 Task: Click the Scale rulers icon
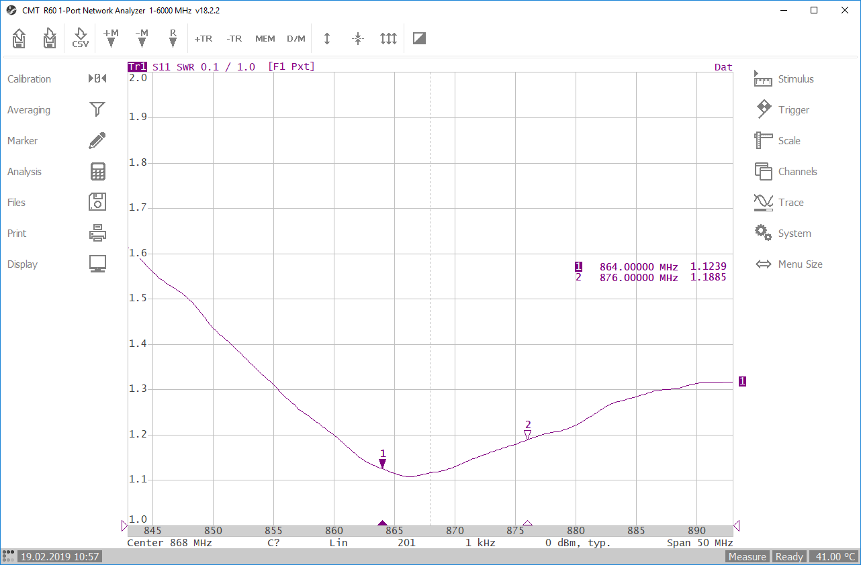point(764,140)
